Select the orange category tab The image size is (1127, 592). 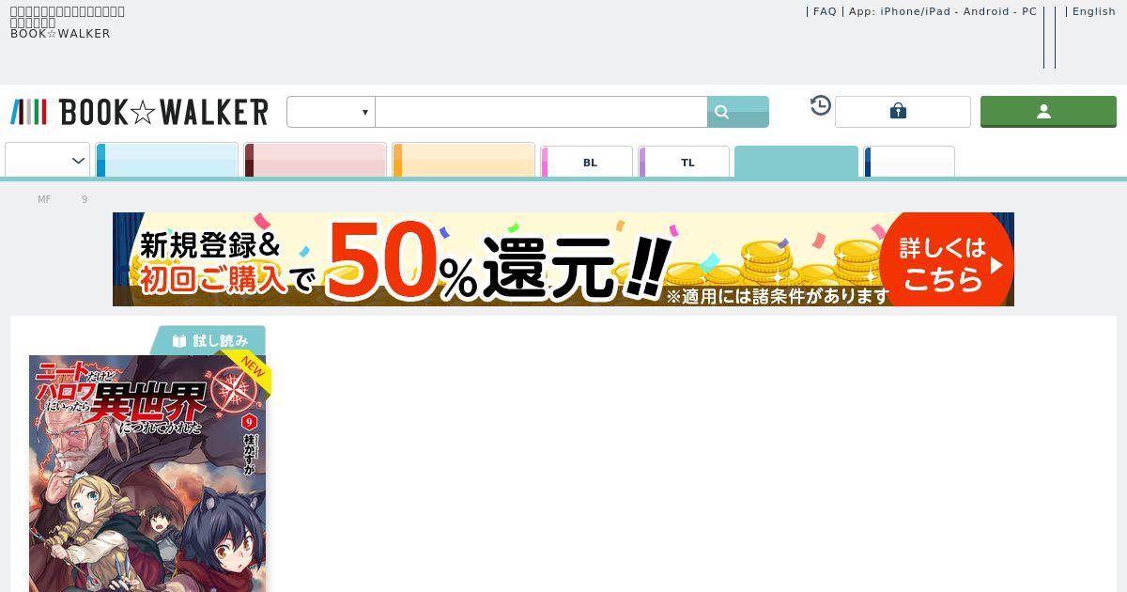464,160
